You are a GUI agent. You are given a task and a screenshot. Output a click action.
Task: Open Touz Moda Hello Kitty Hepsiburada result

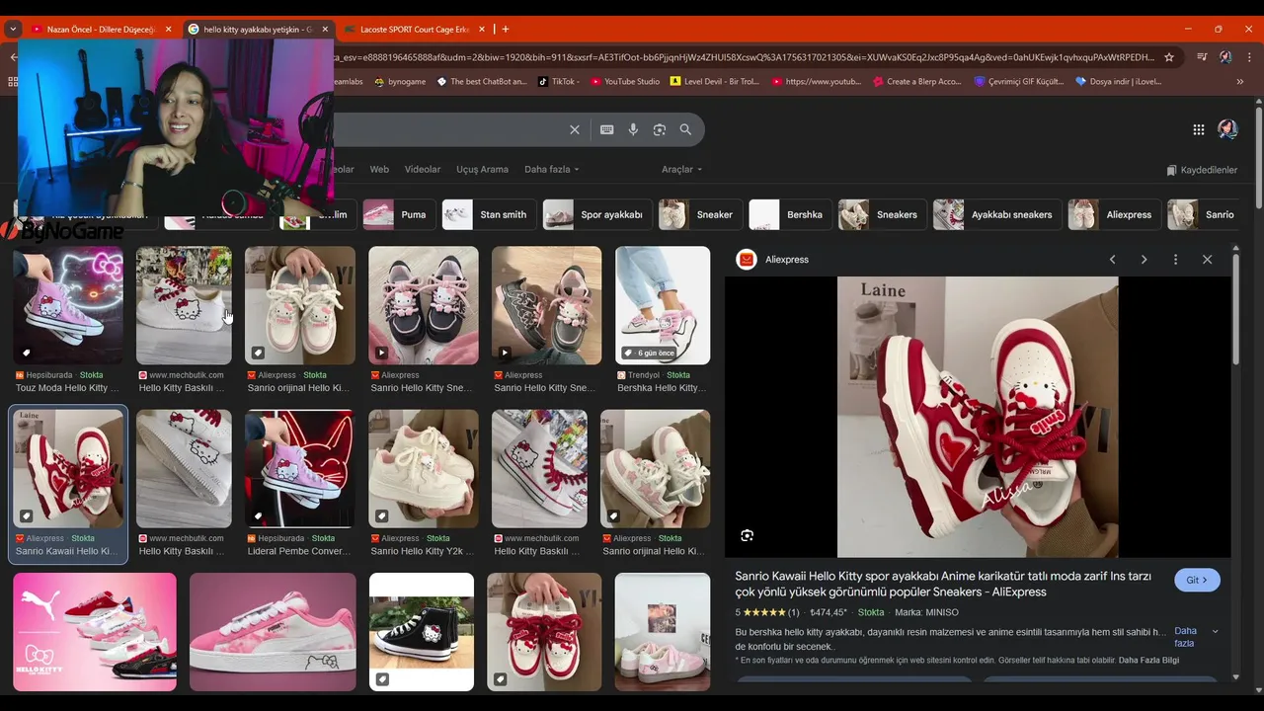[x=68, y=320]
